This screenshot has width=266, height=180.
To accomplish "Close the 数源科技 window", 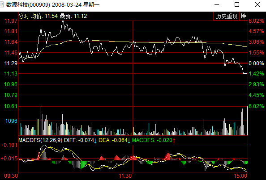I will 257,4.
